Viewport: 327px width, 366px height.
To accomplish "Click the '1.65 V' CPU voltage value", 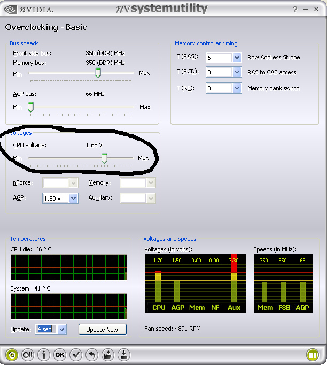I will (94, 145).
